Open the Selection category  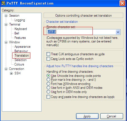[x=20, y=60]
